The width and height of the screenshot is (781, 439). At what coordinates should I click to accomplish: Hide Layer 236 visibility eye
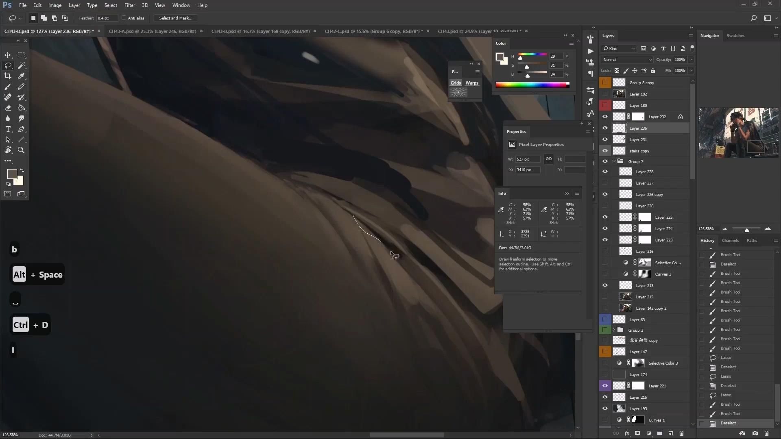coord(605,128)
